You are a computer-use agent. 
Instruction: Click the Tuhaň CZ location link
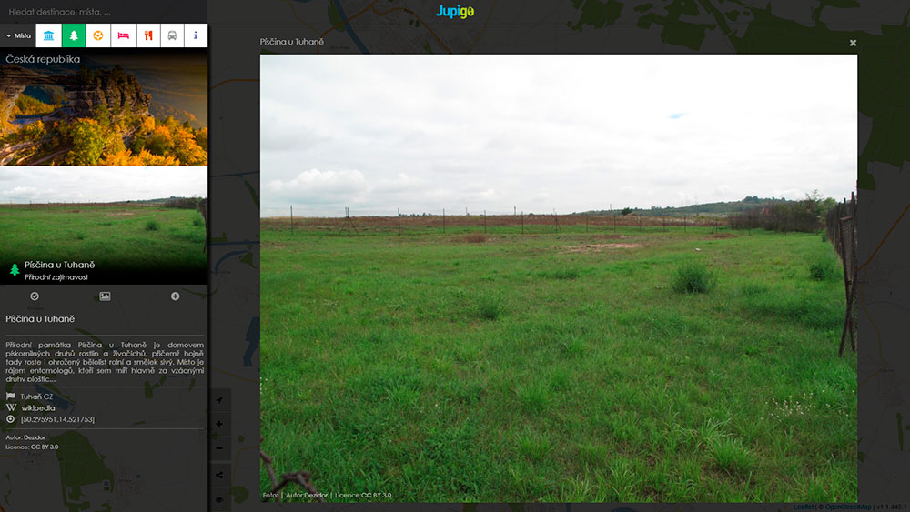[x=36, y=397]
